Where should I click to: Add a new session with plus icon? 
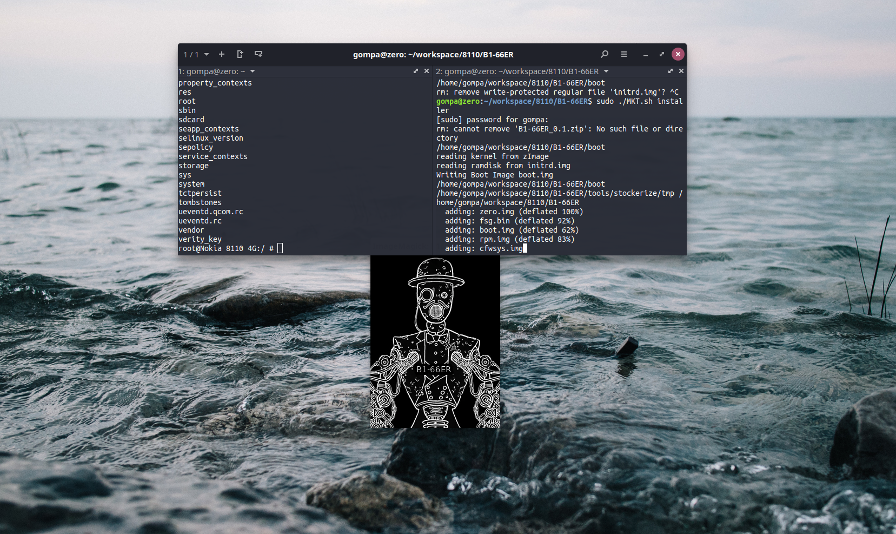221,54
